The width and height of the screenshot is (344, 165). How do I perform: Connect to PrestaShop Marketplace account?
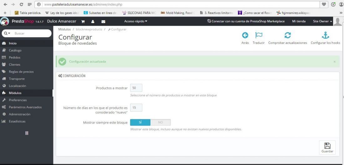coord(246,21)
